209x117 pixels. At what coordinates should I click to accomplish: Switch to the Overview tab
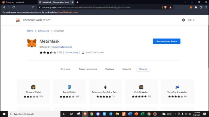pyautogui.click(x=65, y=69)
